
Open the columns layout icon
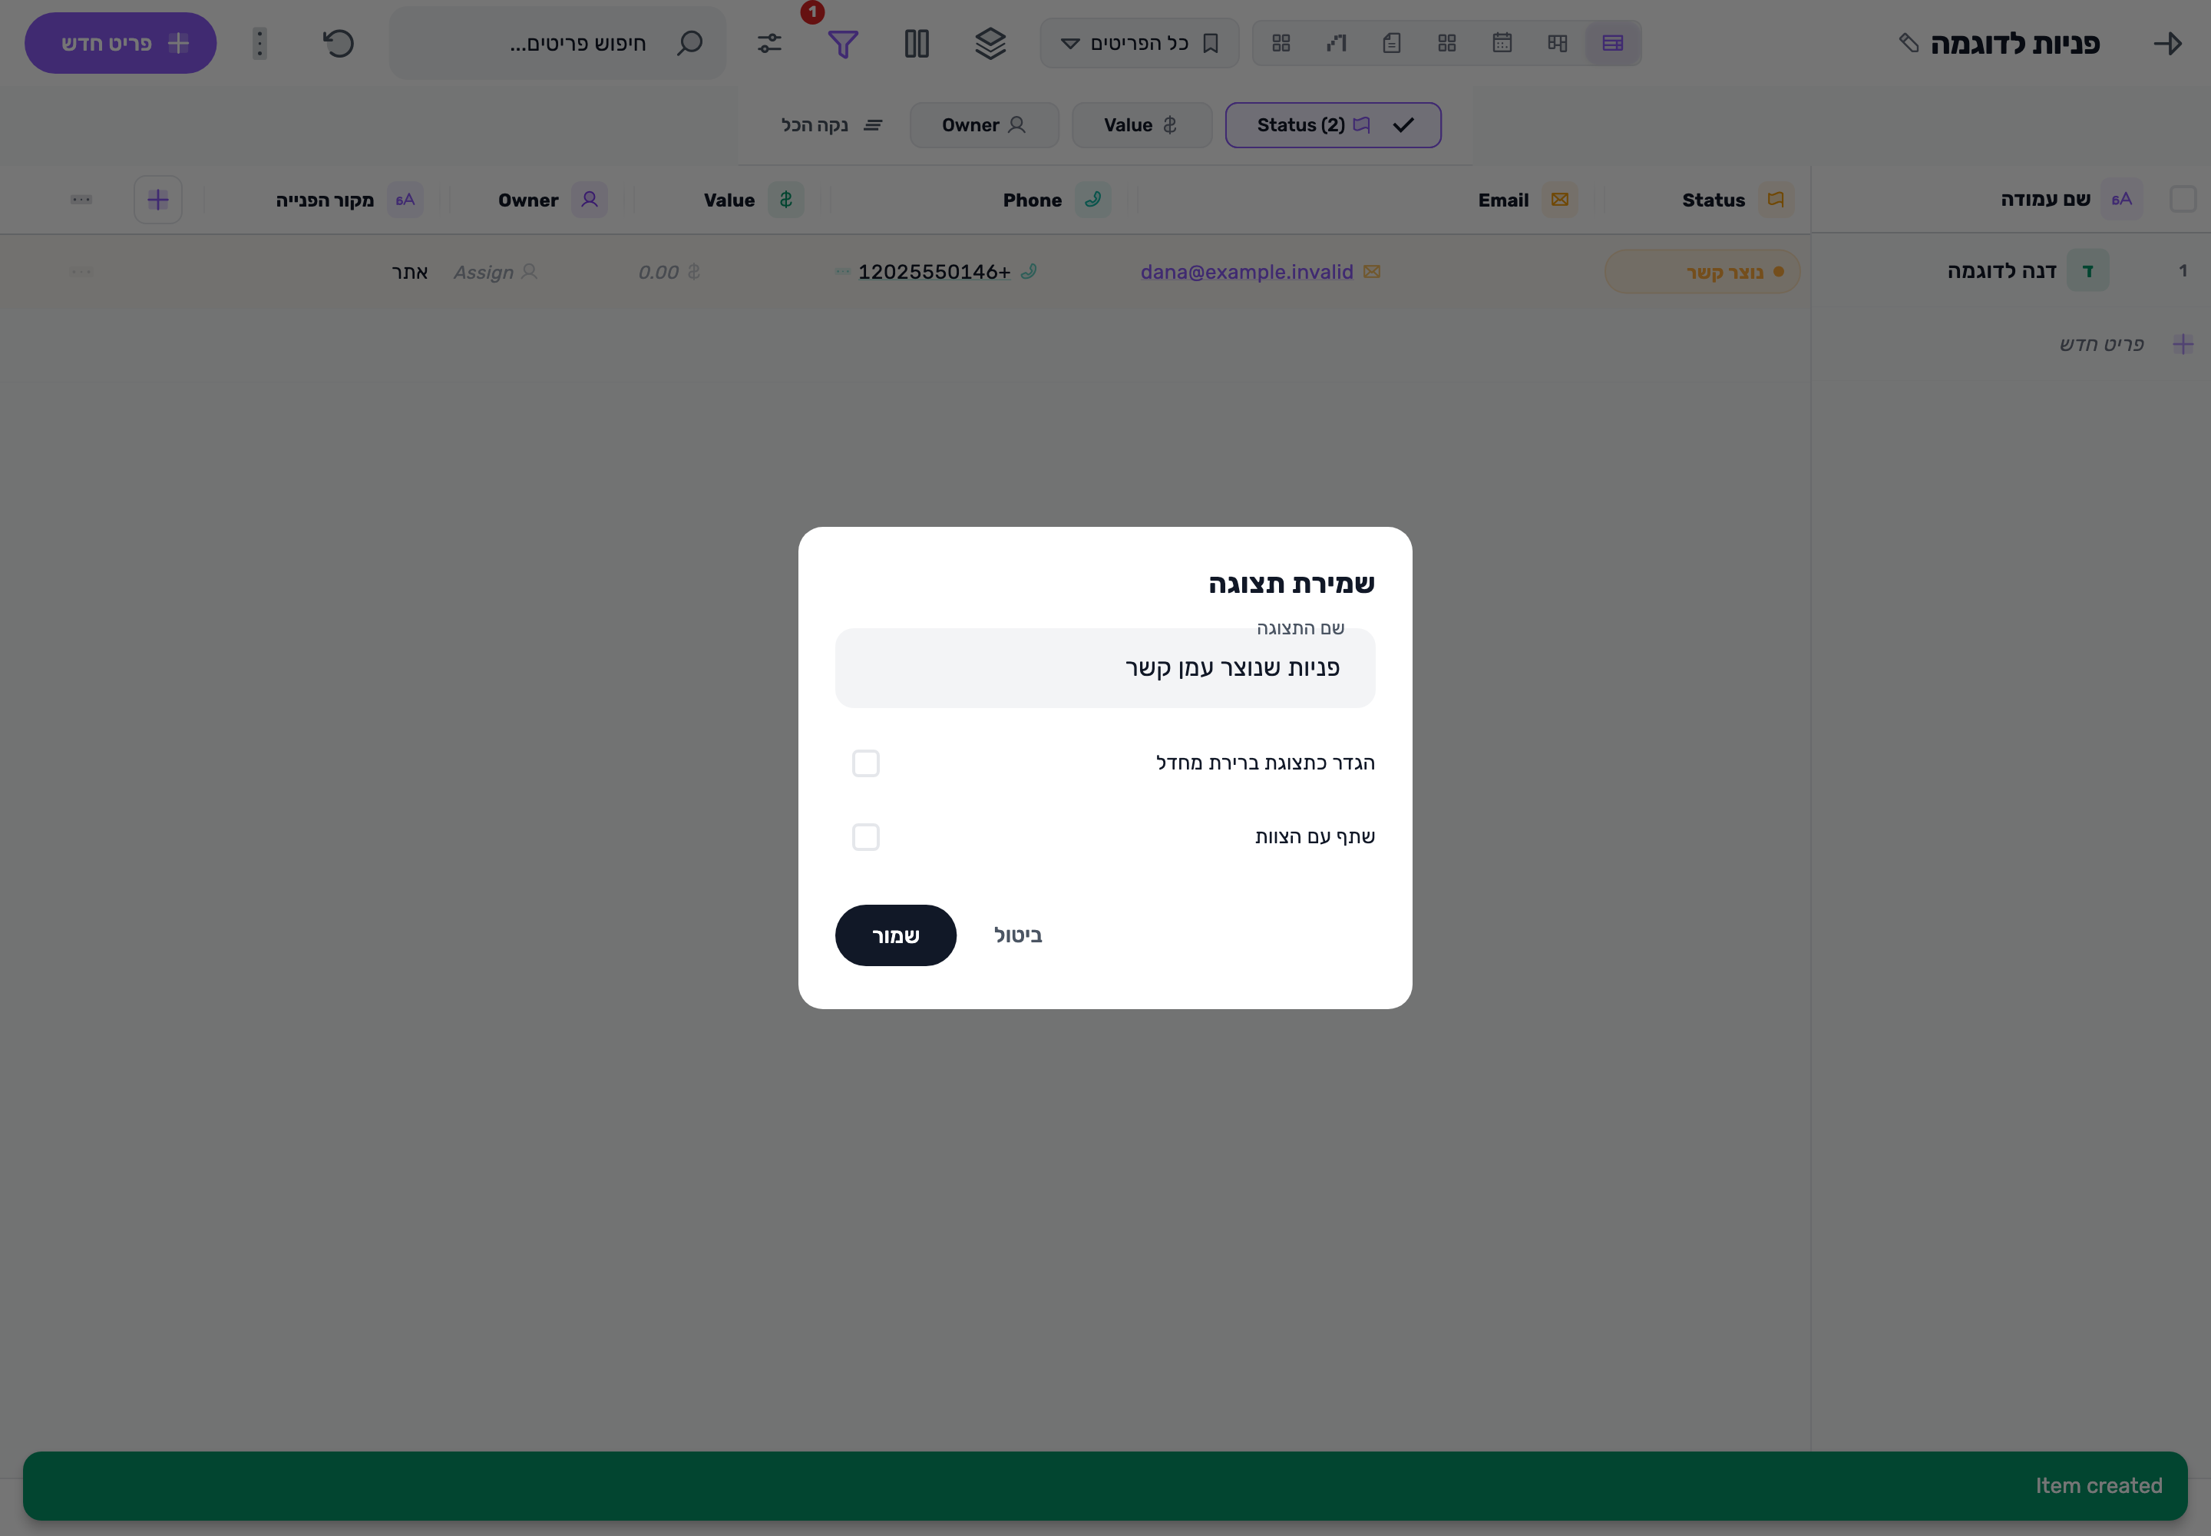916,43
